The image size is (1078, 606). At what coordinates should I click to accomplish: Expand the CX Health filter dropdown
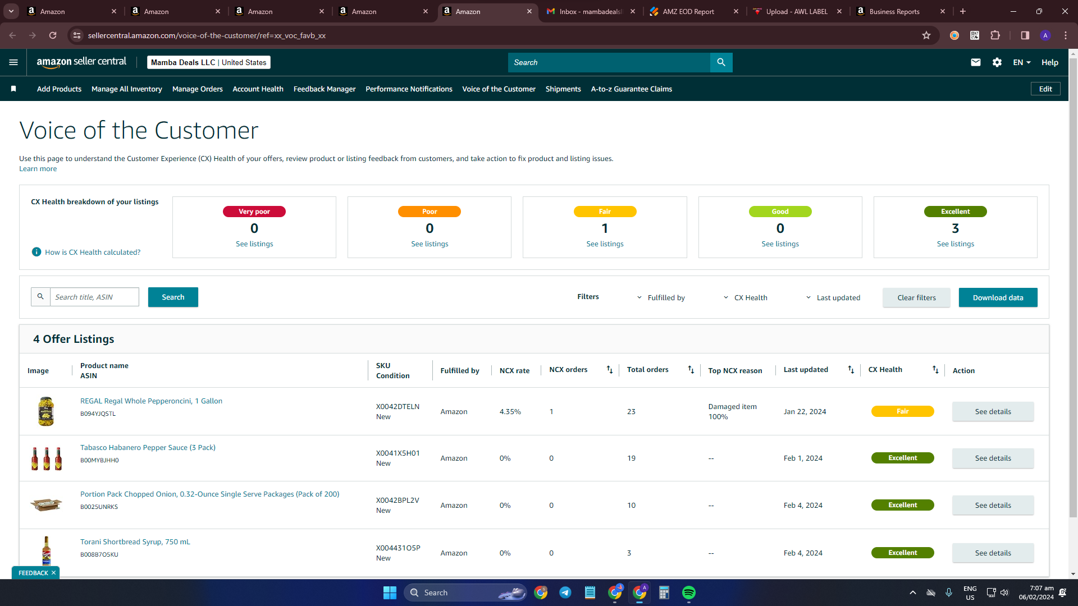click(745, 297)
